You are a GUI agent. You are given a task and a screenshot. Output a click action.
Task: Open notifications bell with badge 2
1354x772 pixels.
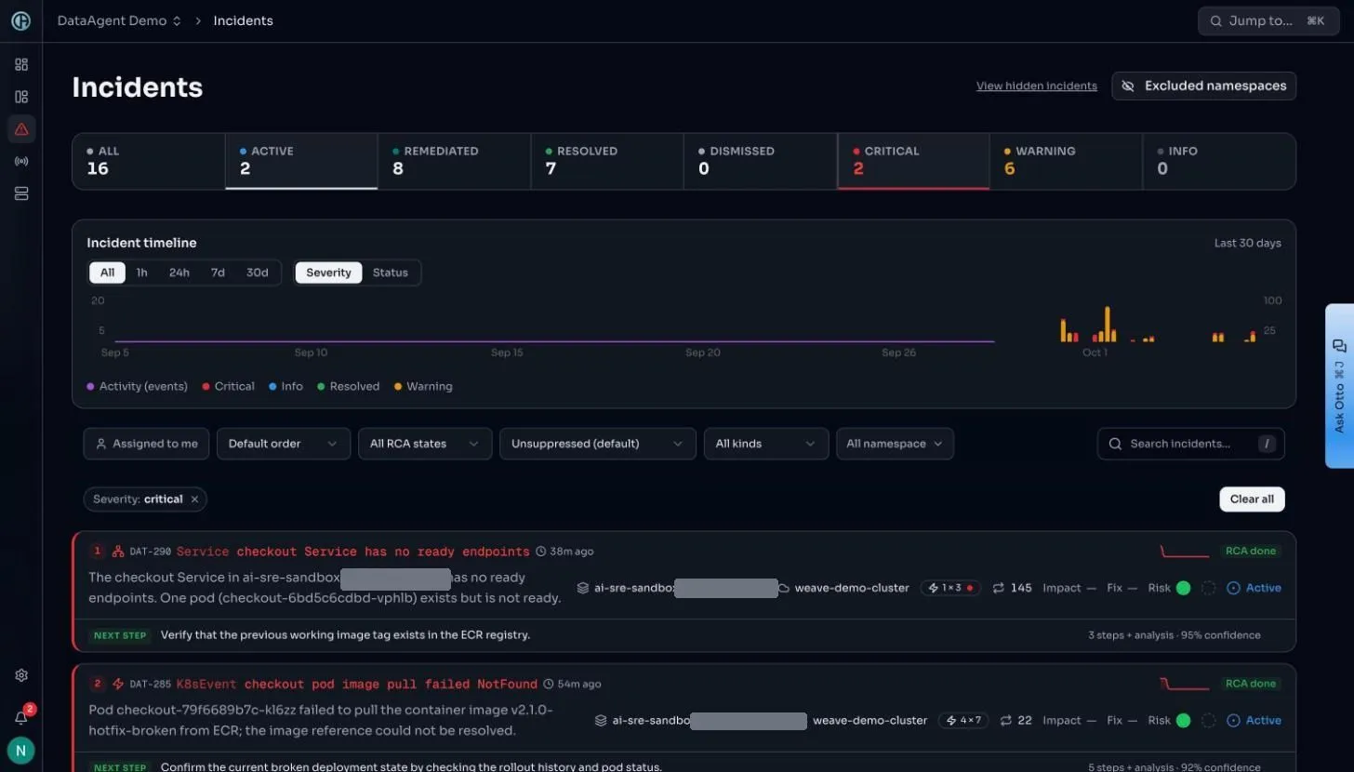pos(21,716)
